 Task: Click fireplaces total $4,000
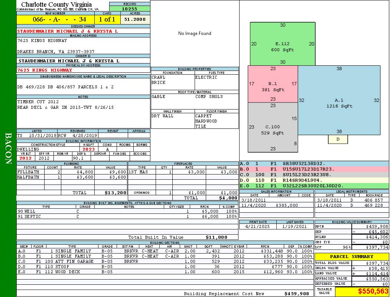[228, 198]
